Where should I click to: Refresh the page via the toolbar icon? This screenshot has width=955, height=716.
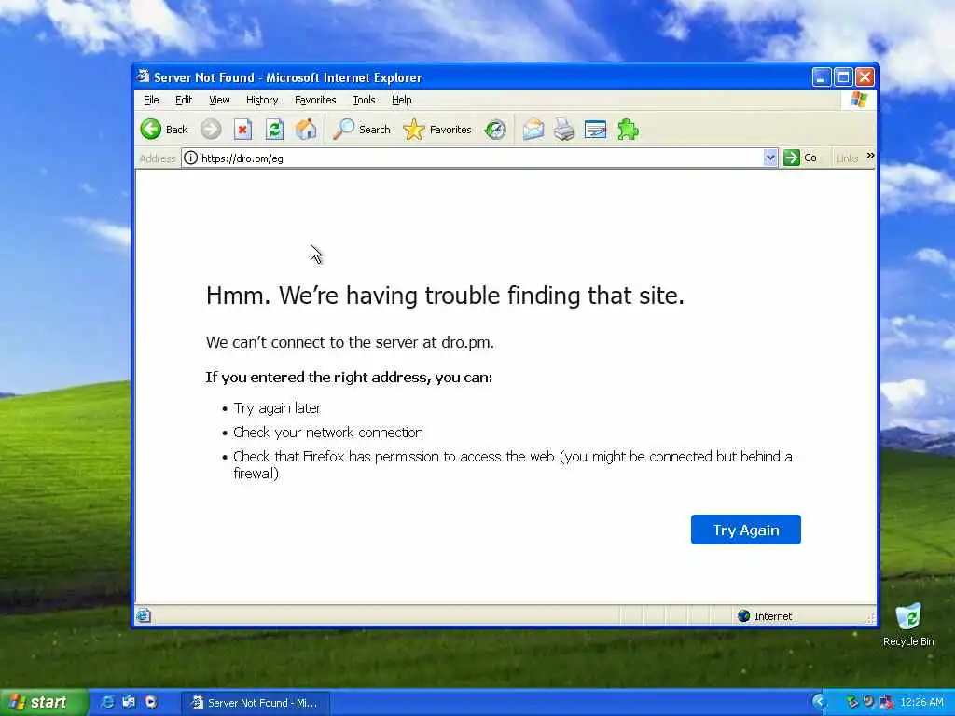275,129
